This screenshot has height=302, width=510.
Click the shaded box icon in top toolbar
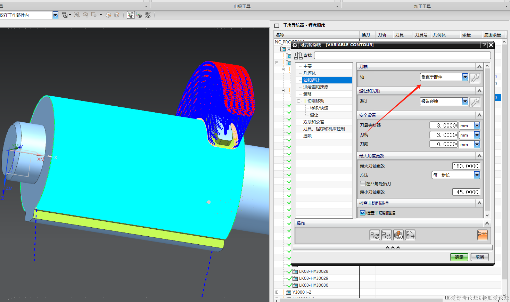(x=108, y=15)
